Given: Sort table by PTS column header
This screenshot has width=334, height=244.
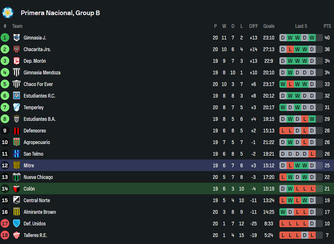Looking at the screenshot, I should 328,26.
